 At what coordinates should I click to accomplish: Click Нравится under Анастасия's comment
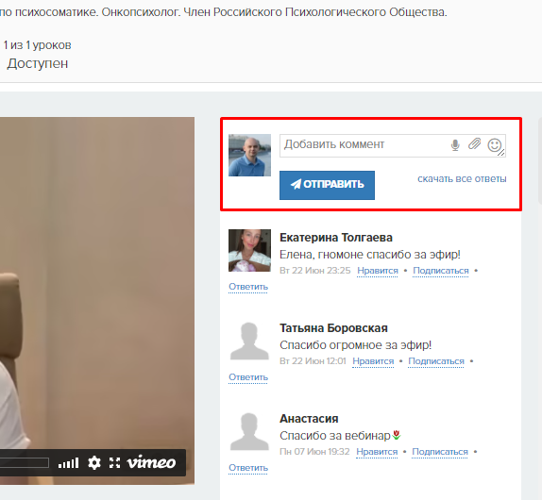377,452
